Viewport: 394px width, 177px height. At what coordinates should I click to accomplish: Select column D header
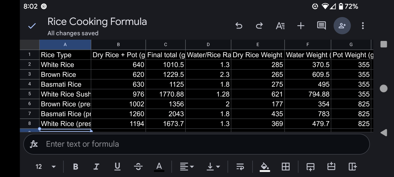(208, 45)
